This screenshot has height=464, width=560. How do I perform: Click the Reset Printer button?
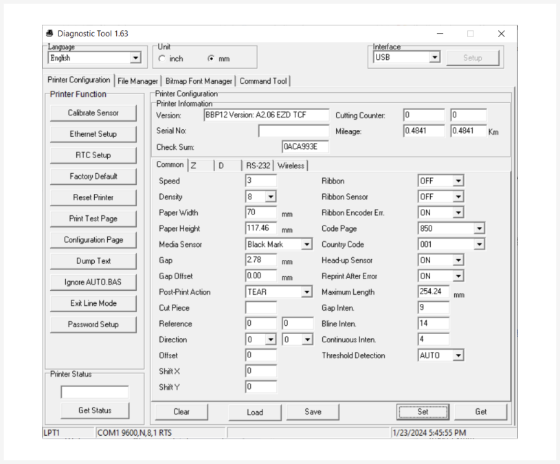pyautogui.click(x=93, y=197)
